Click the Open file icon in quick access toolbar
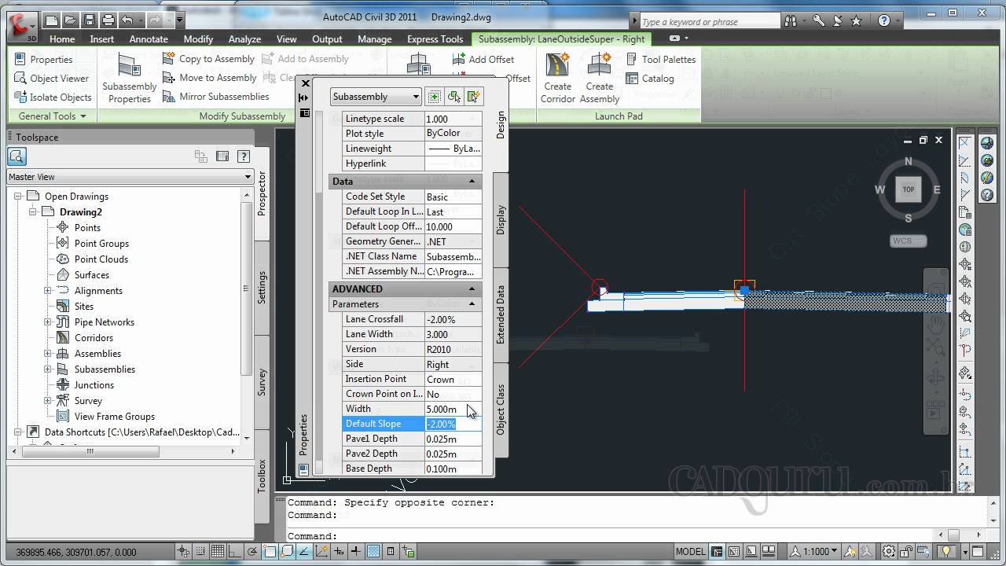This screenshot has height=566, width=1006. pyautogui.click(x=70, y=20)
